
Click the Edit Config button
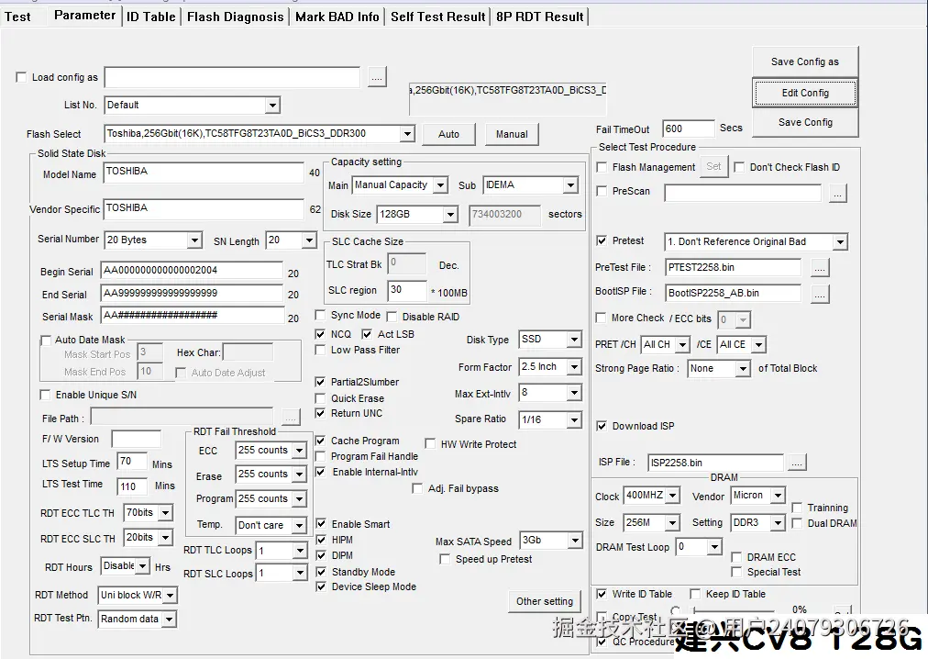point(805,93)
